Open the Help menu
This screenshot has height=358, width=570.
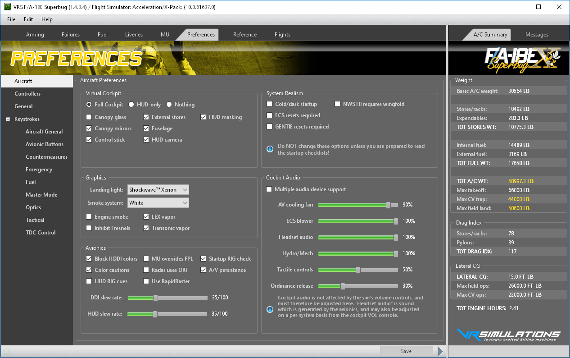point(47,19)
